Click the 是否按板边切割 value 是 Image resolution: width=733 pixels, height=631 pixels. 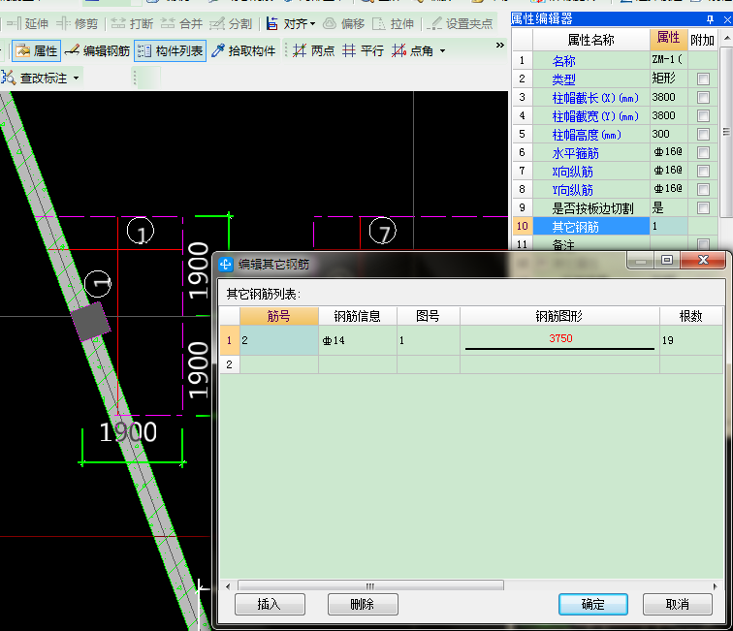pyautogui.click(x=668, y=207)
